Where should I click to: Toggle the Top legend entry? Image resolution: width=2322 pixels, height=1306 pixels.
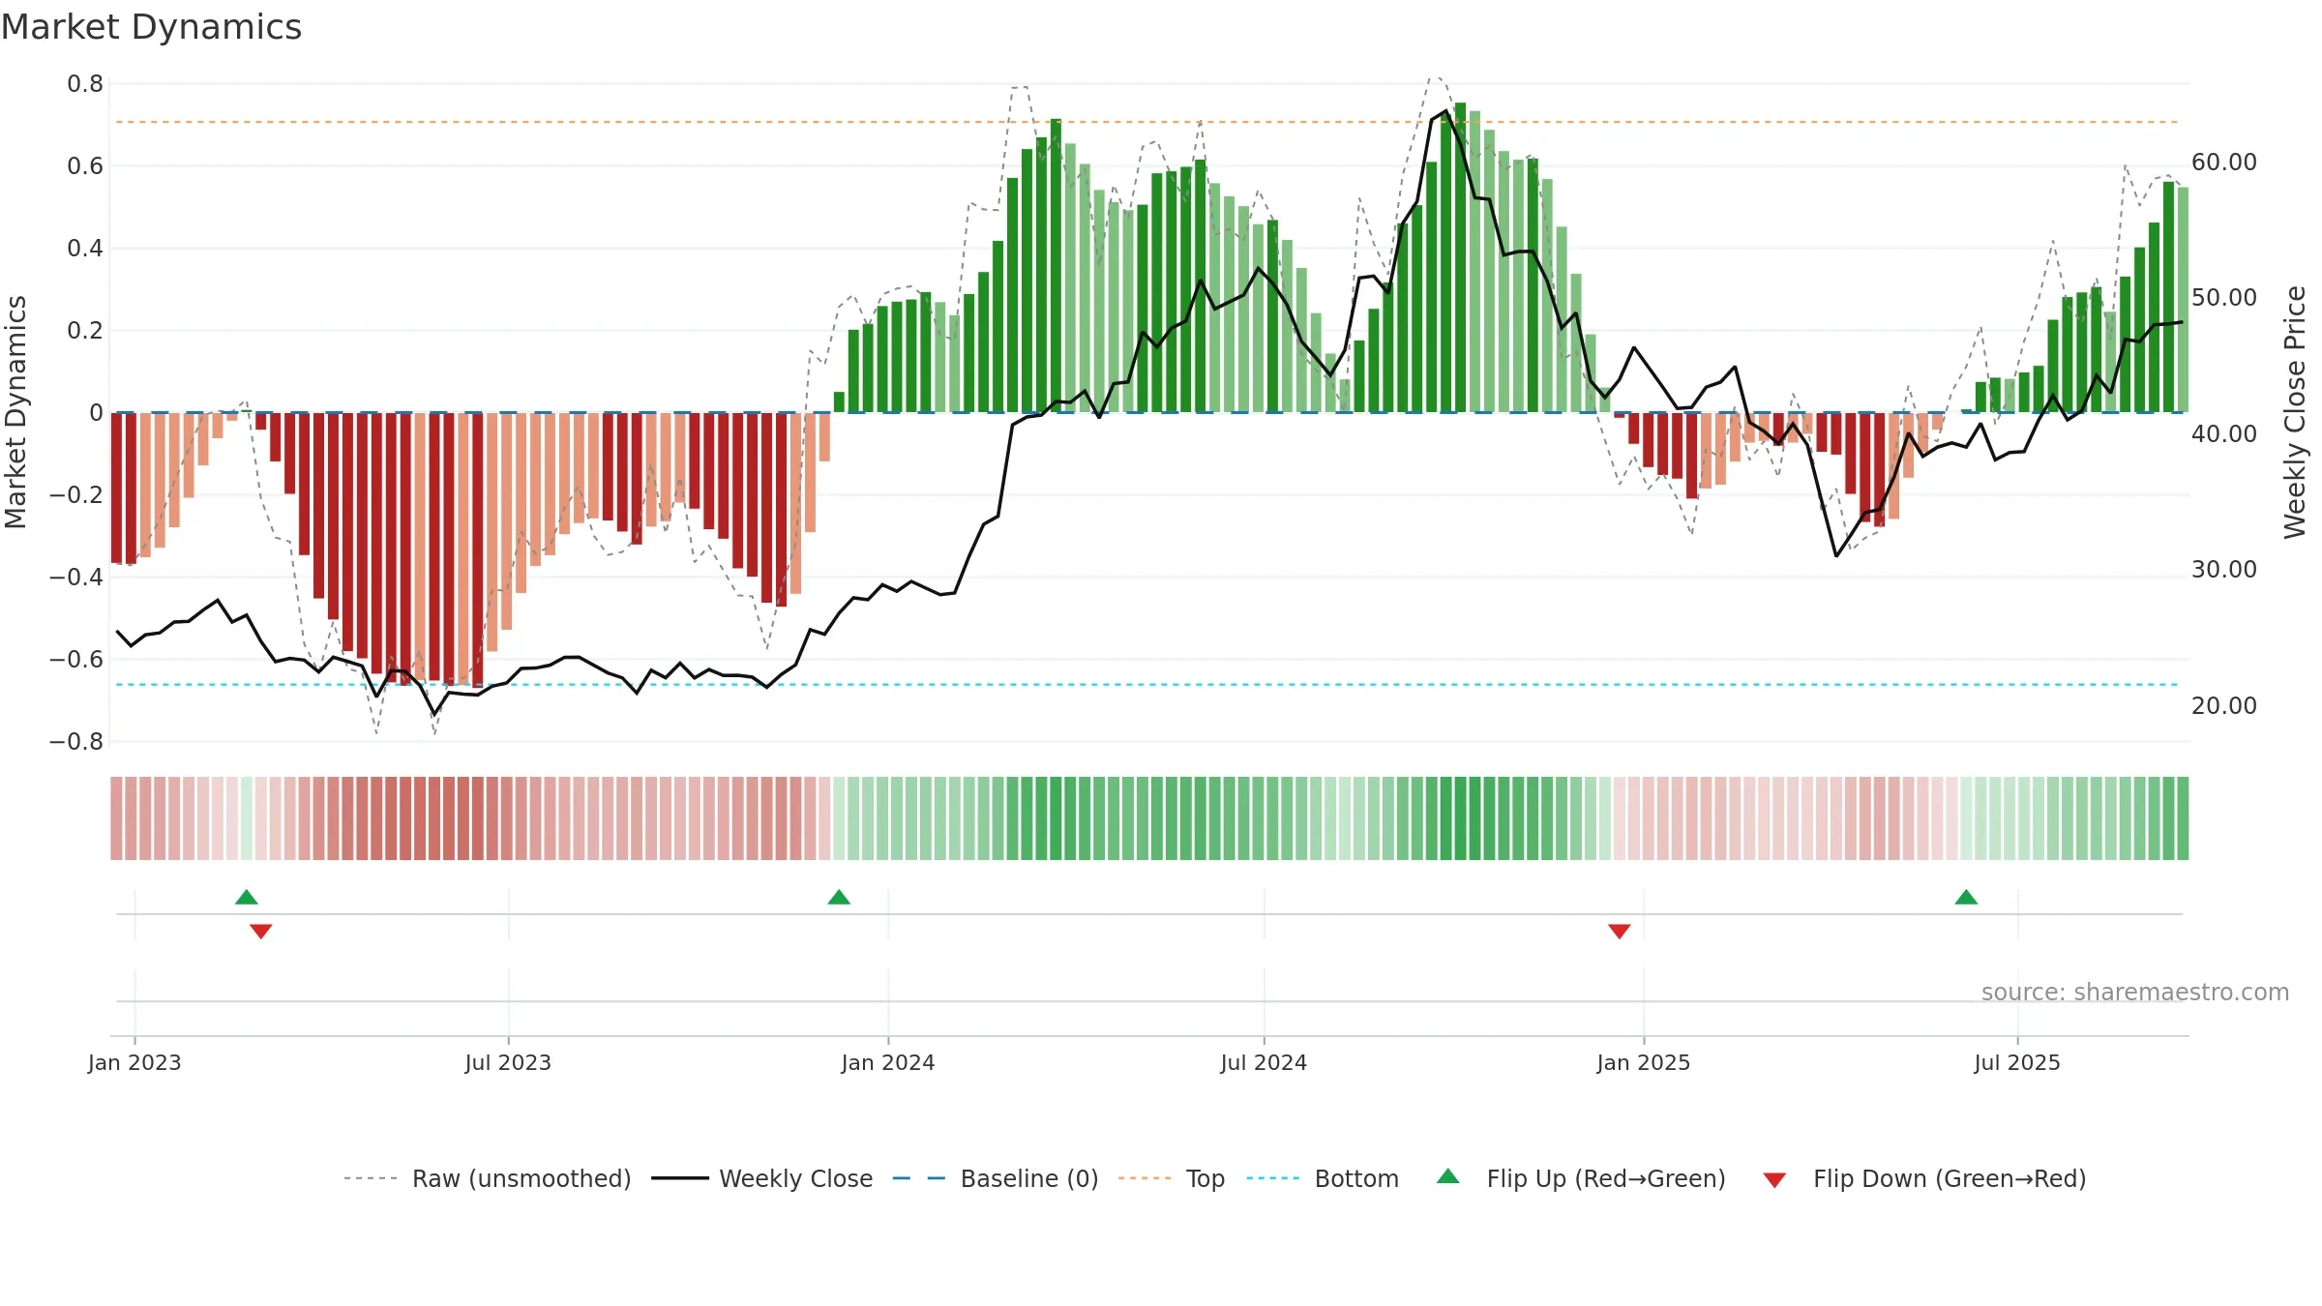click(1171, 1178)
